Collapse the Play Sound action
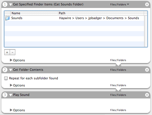The image size is (152, 115). pyautogui.click(x=11, y=95)
